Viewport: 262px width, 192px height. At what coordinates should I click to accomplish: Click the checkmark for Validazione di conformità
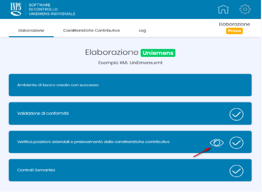pyautogui.click(x=236, y=114)
